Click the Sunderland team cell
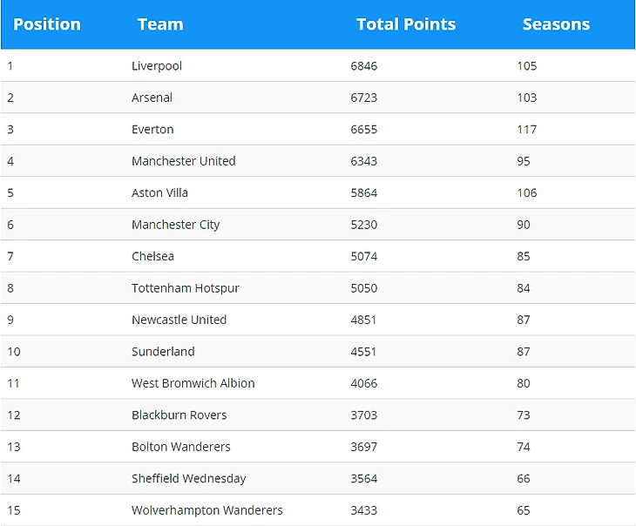636x526 pixels. pos(163,352)
